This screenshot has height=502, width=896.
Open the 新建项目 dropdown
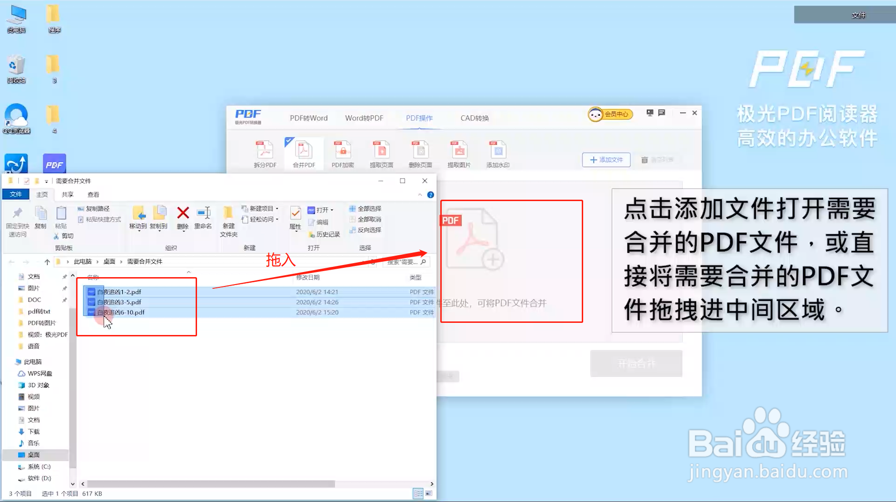[260, 209]
